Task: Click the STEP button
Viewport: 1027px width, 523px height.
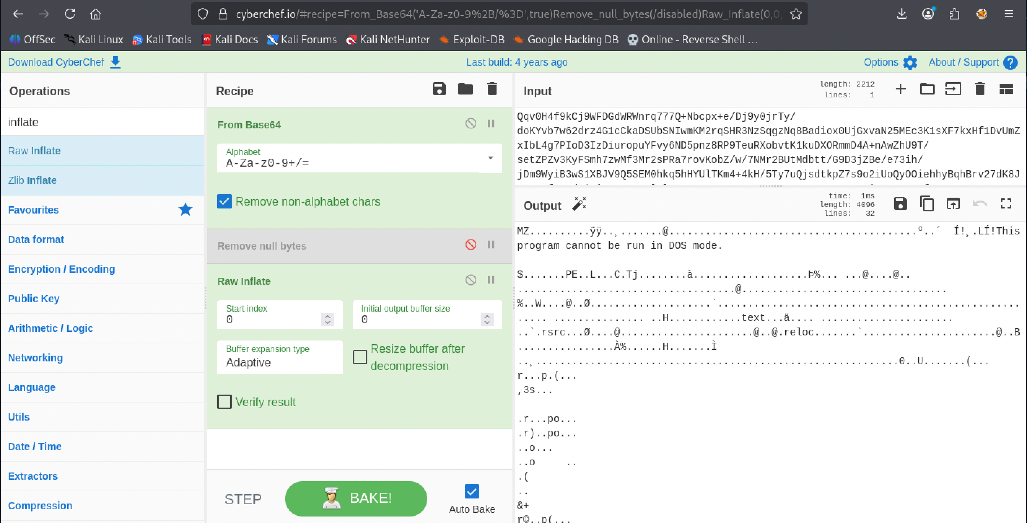Action: [x=243, y=499]
